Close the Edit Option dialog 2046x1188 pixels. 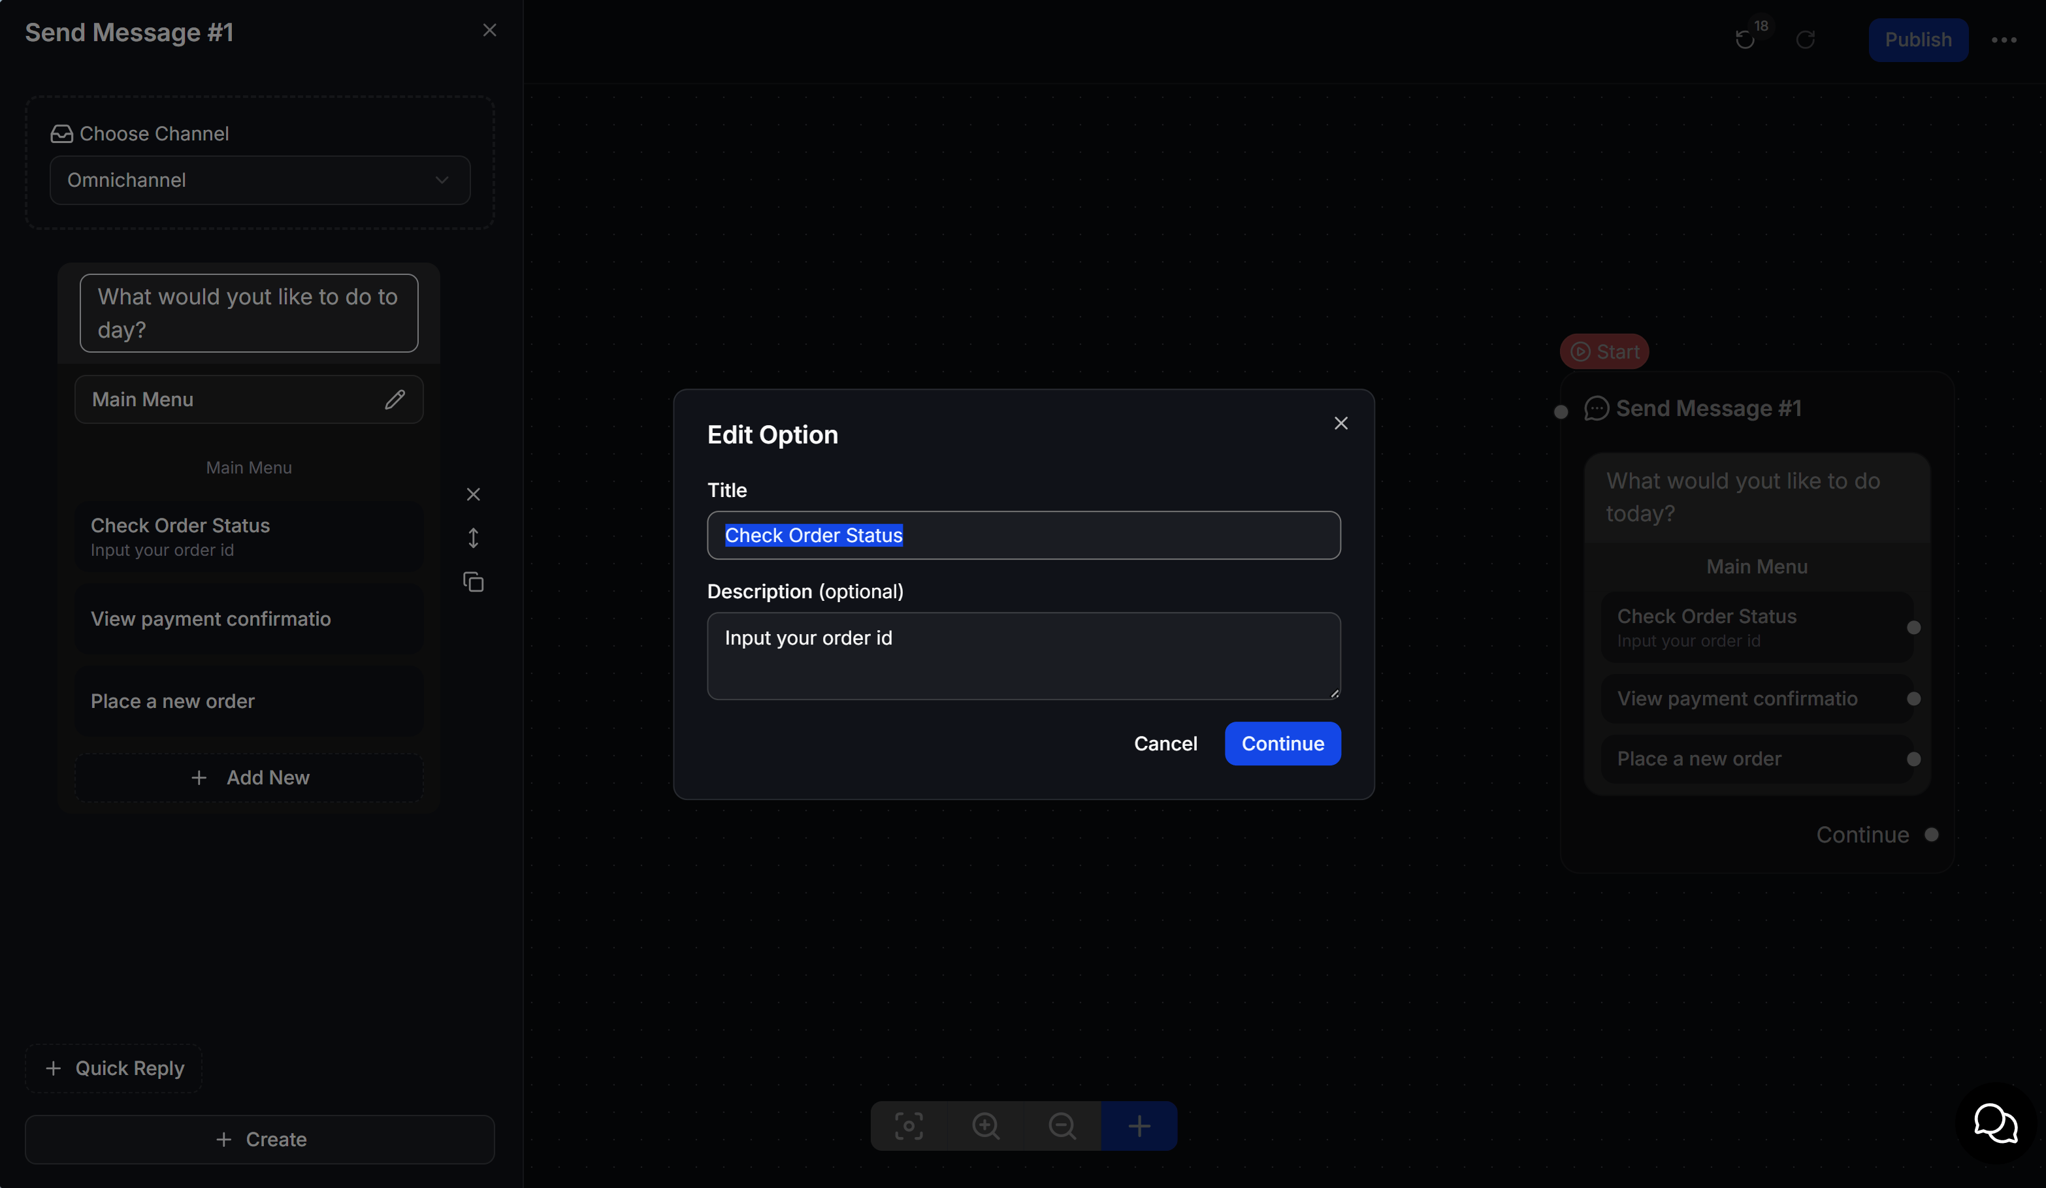[1341, 424]
